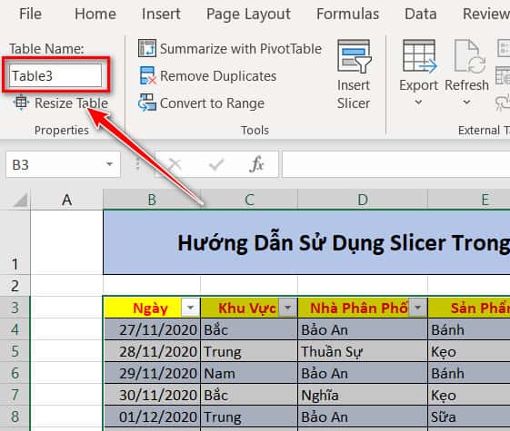The height and width of the screenshot is (431, 510).
Task: Click the Insert Function fx icon
Action: click(256, 164)
